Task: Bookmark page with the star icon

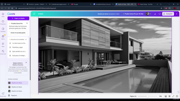Action: [161, 8]
